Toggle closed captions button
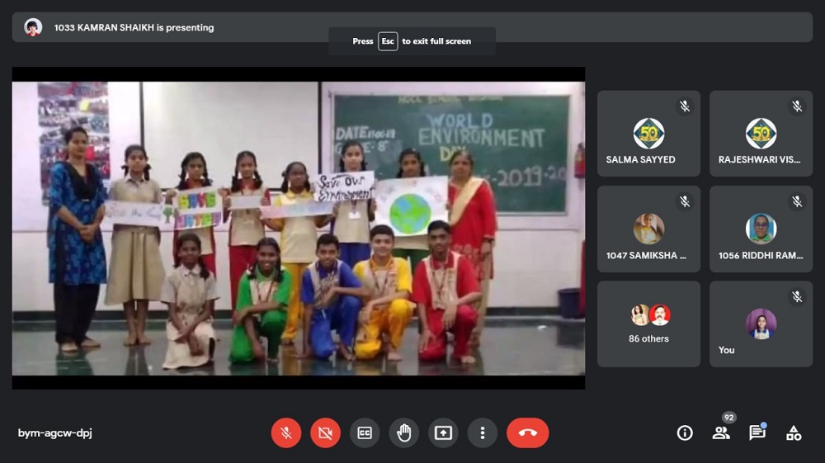The image size is (825, 463). (365, 432)
